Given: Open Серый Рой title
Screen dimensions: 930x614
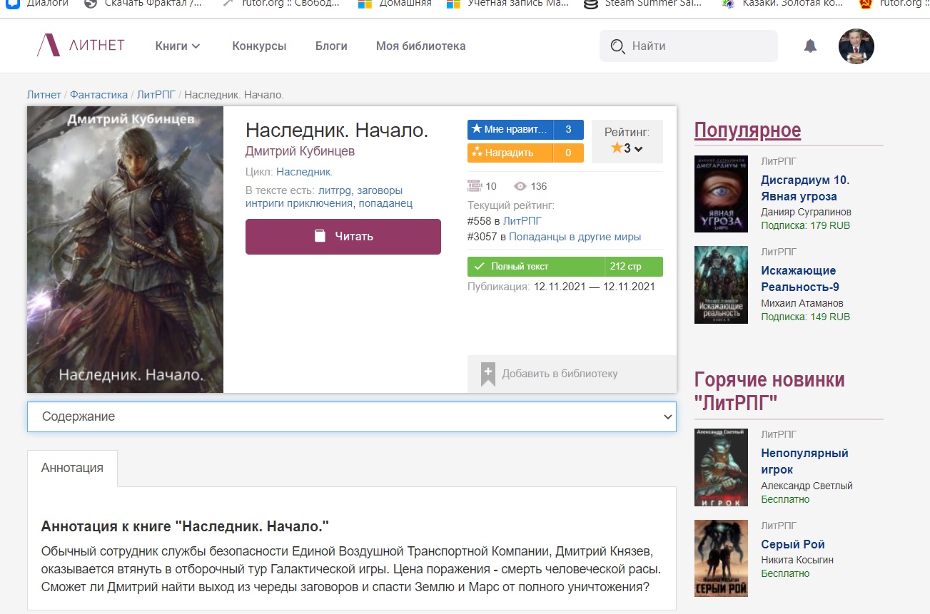Looking at the screenshot, I should (793, 544).
